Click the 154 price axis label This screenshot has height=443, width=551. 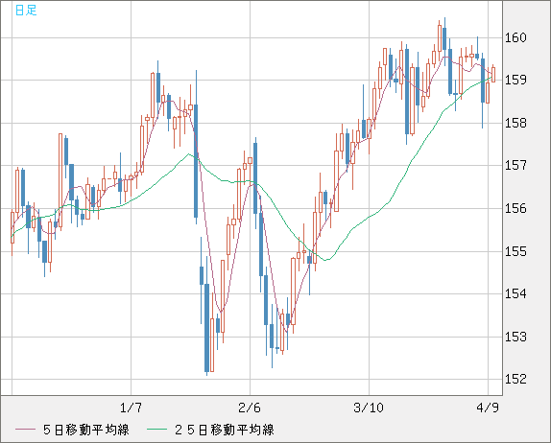click(515, 293)
